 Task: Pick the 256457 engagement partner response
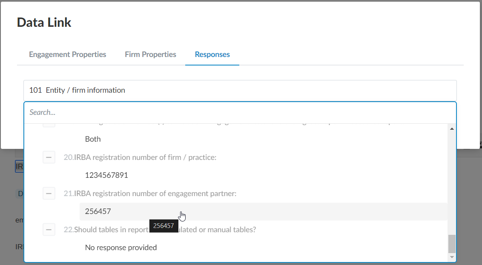click(x=98, y=211)
